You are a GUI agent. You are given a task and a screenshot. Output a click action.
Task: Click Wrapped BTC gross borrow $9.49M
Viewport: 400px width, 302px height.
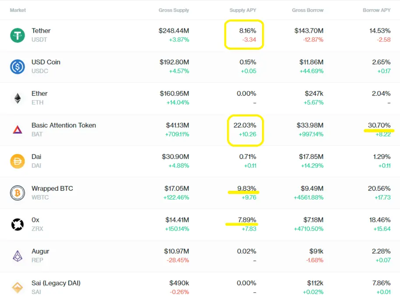[312, 189]
